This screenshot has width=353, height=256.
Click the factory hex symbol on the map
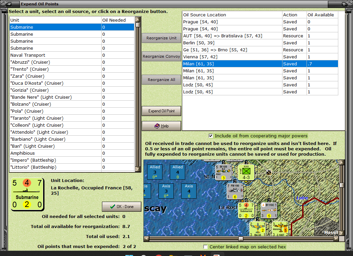[x=269, y=172]
